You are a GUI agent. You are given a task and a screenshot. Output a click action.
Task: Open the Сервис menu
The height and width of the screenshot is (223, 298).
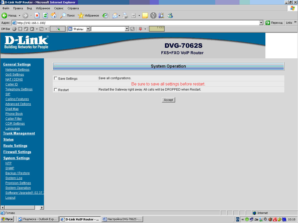(x=59, y=8)
